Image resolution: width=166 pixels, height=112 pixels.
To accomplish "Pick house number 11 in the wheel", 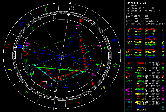I will 31,28.
